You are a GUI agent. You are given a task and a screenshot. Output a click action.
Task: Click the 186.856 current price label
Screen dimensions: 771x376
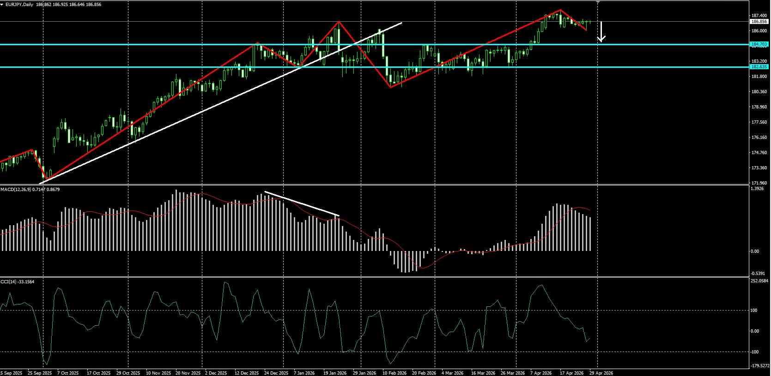click(759, 22)
